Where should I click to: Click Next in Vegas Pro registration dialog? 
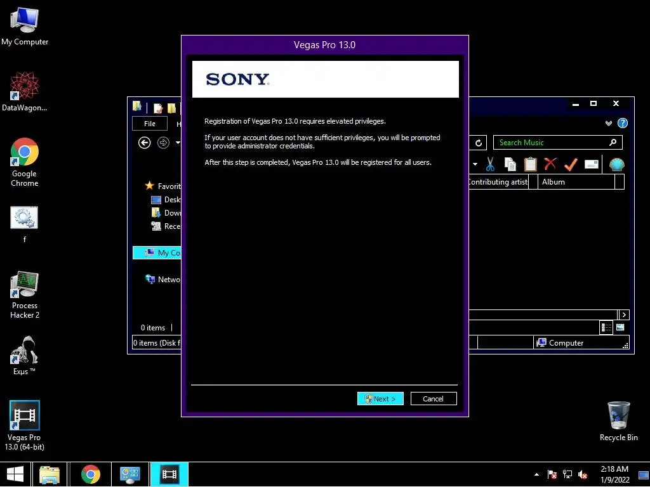tap(380, 398)
